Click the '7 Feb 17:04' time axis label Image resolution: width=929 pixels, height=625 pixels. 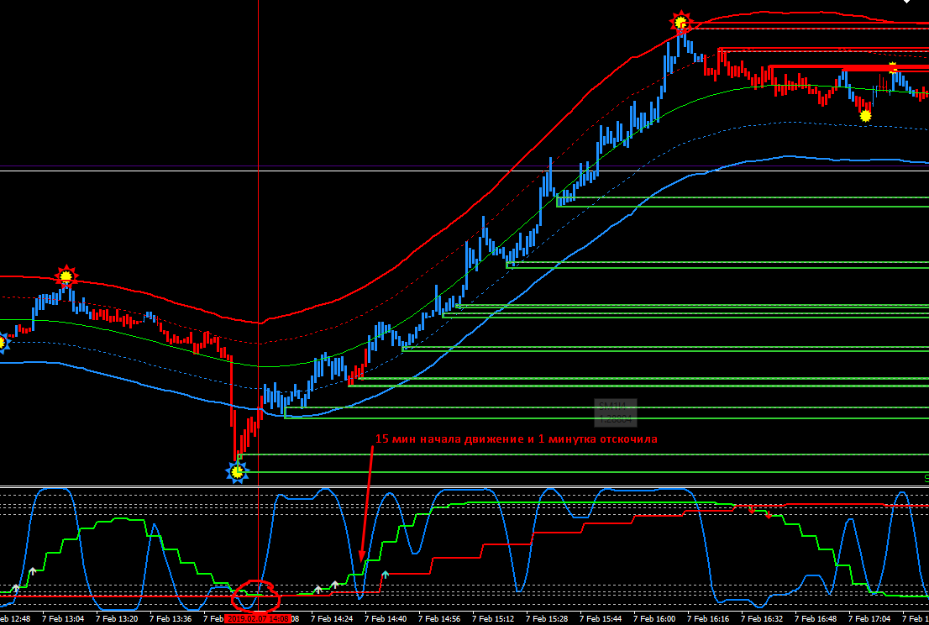click(869, 618)
